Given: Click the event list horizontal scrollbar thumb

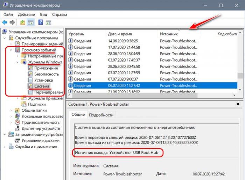Looking at the screenshot, I should coord(135,95).
